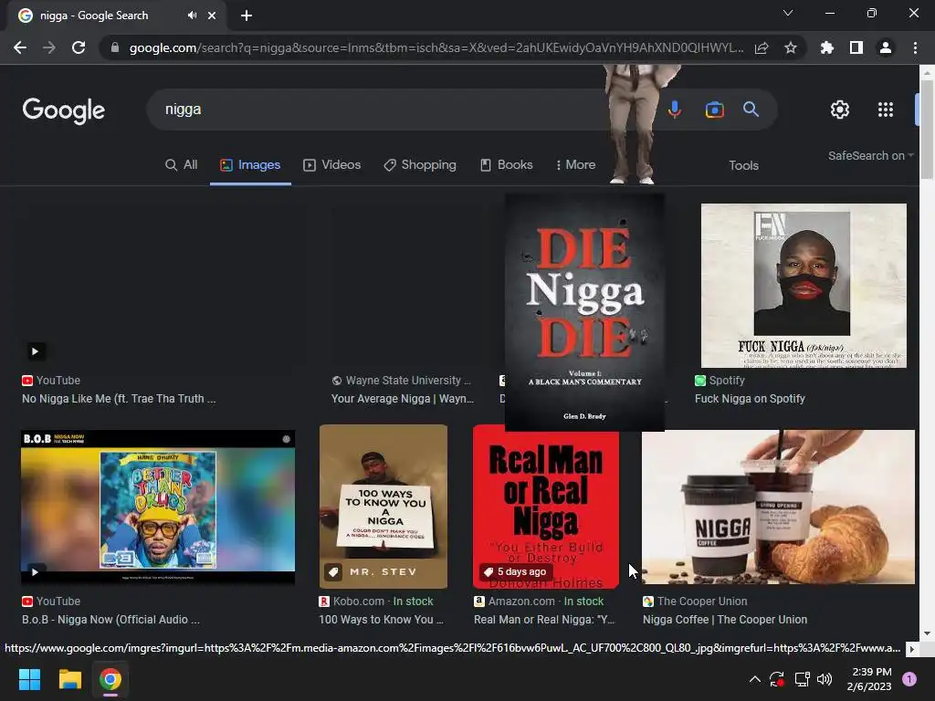This screenshot has width=935, height=701.
Task: Click the "5 days ago" product tag
Action: [x=515, y=571]
